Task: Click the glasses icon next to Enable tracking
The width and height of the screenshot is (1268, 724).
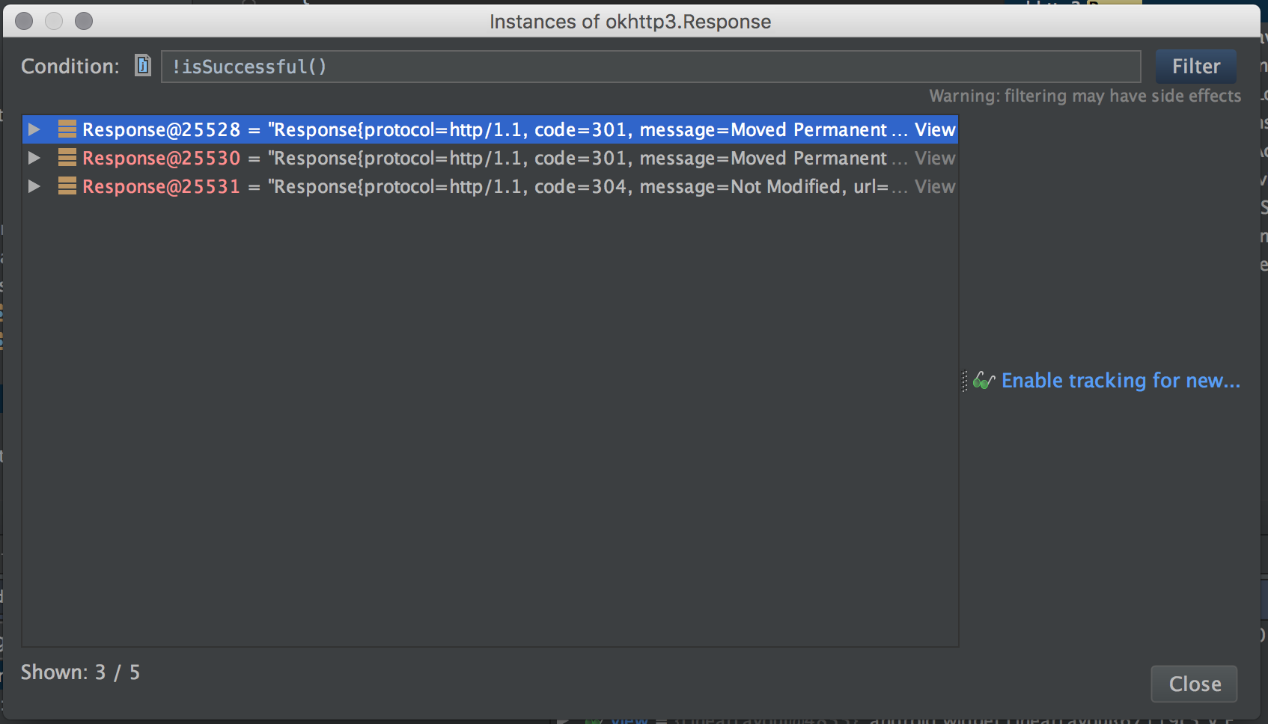Action: 984,380
